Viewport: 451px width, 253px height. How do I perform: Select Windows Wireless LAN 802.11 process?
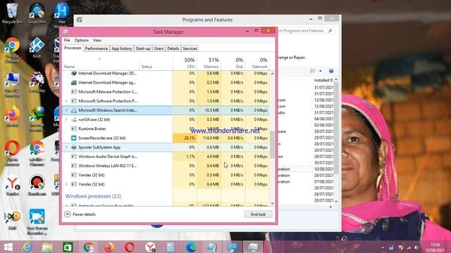[166, 166]
